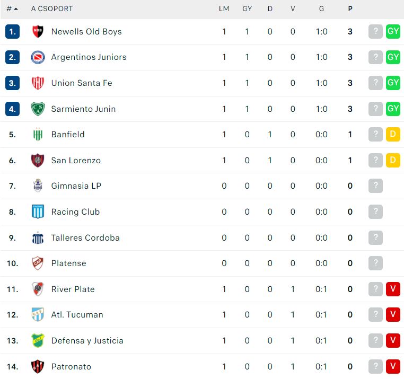Click the LM matches played header
The image size is (404, 379).
224,9
